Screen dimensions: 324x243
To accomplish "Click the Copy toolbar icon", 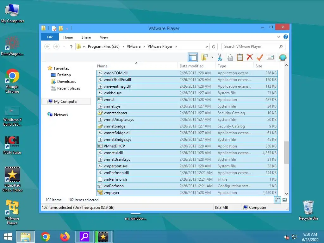I will [230, 57].
